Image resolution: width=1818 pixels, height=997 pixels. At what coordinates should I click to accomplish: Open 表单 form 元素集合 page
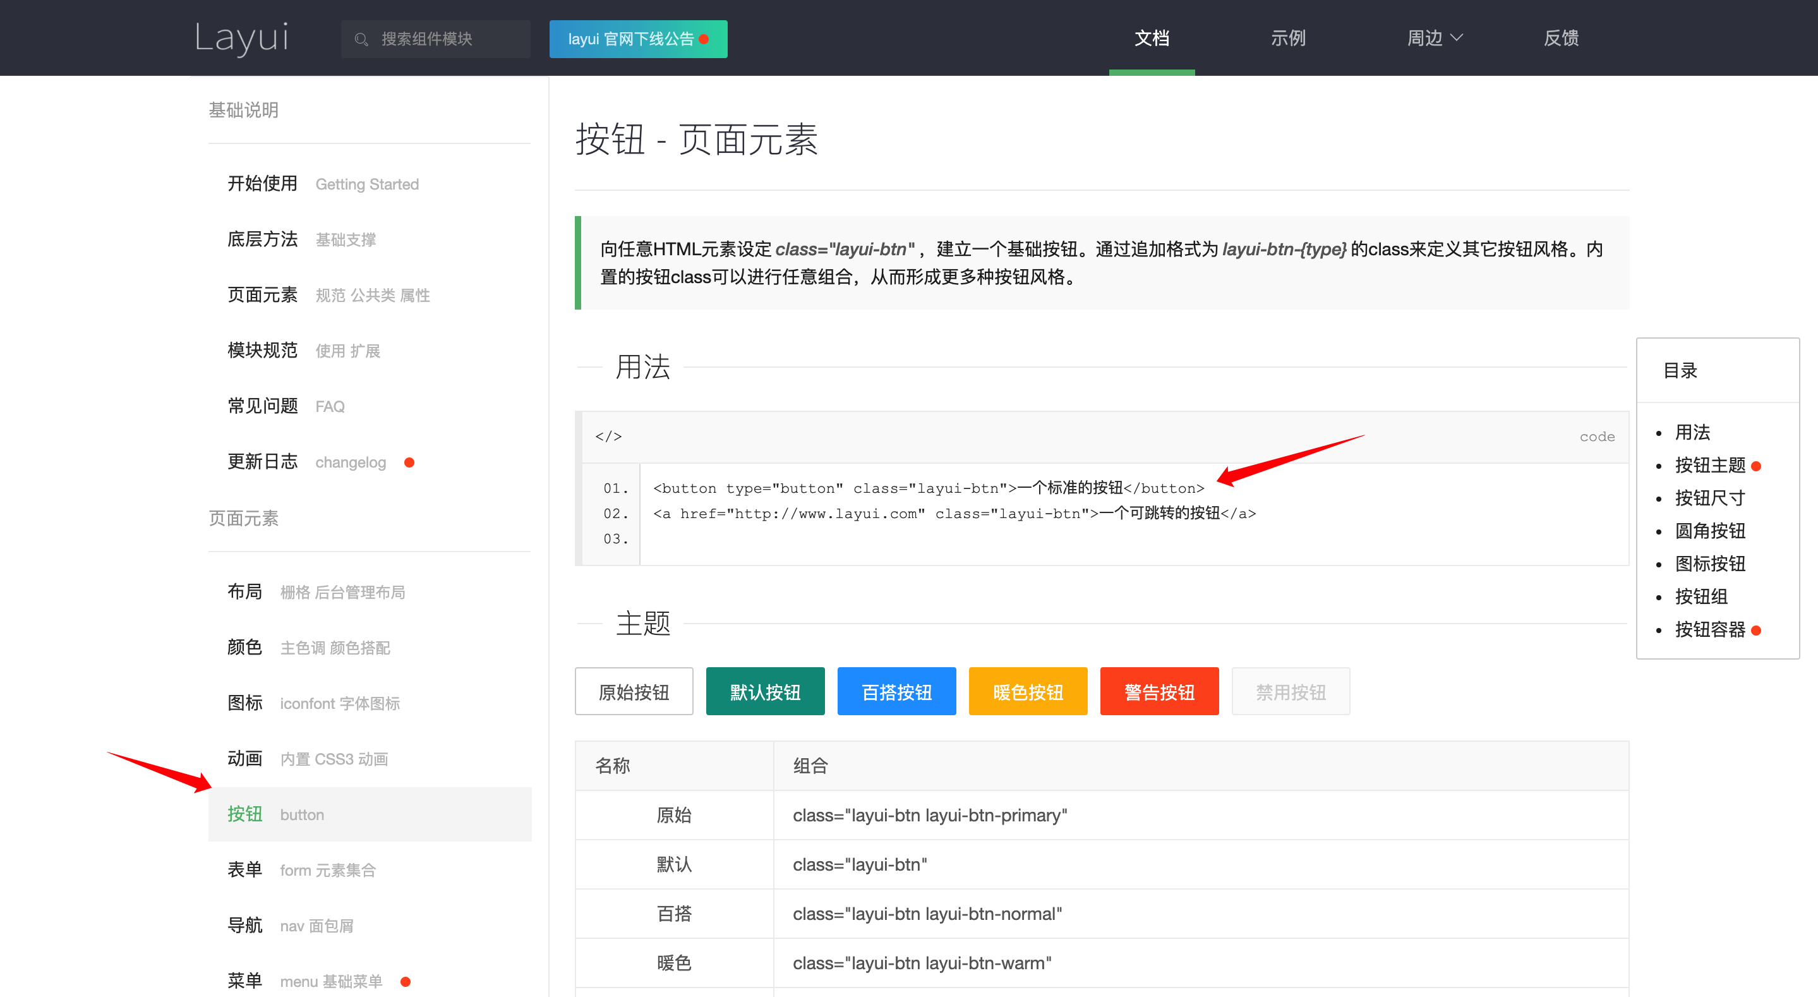369,870
